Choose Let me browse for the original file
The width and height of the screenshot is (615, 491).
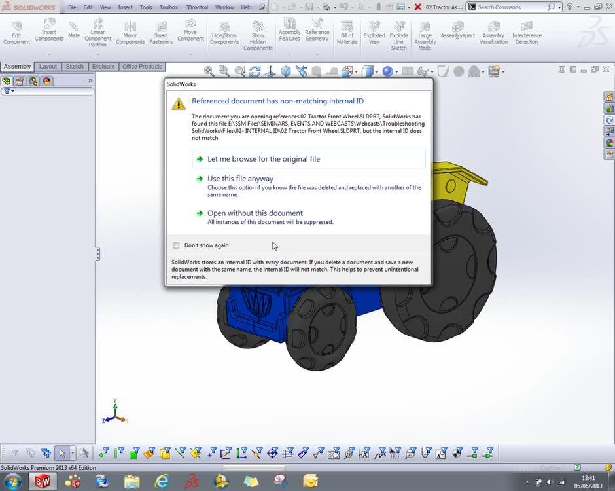coord(264,159)
